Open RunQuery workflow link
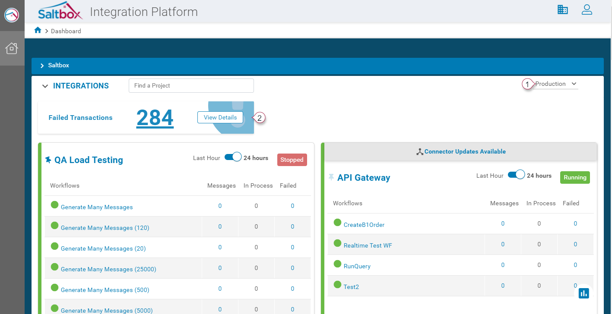 pyautogui.click(x=357, y=266)
